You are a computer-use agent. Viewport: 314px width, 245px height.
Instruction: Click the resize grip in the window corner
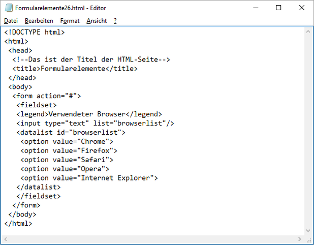[x=308, y=239]
